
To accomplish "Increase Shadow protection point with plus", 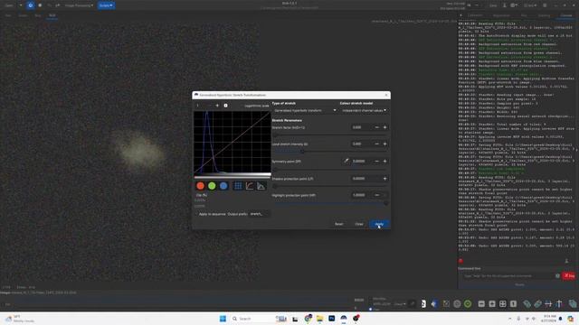I will 384,179.
